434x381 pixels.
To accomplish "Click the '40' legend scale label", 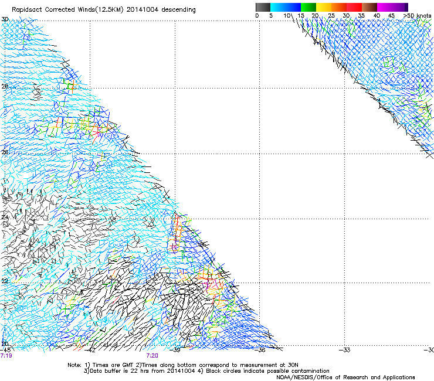I will [377, 15].
